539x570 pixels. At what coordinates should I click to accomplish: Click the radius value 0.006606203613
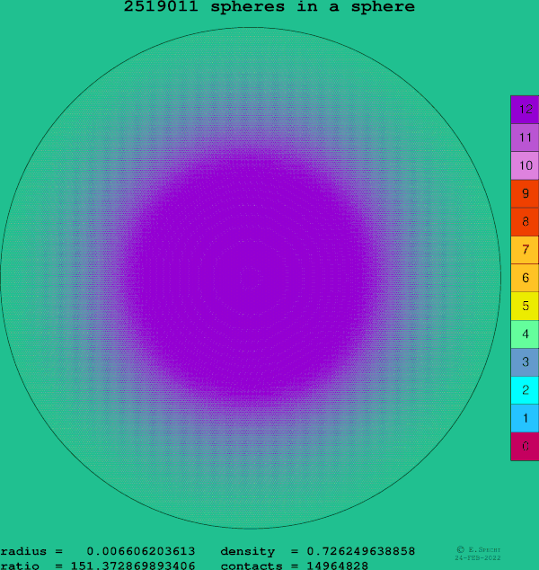(x=141, y=551)
